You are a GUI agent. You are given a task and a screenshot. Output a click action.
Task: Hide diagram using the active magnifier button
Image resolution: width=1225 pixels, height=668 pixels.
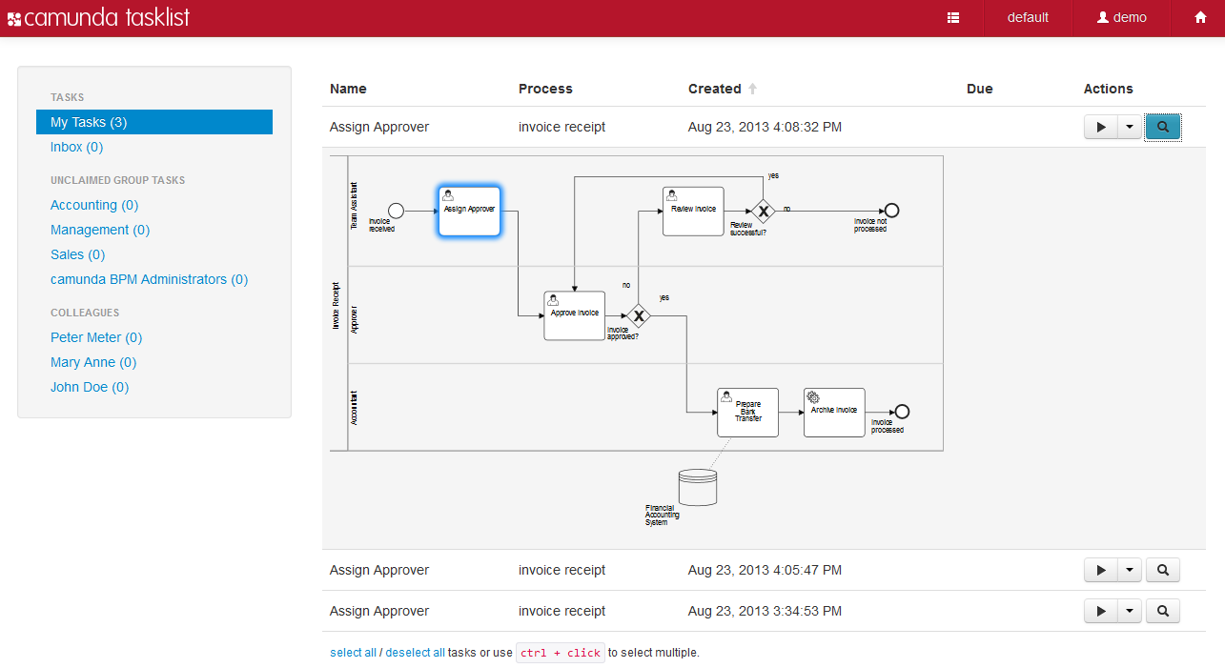pyautogui.click(x=1162, y=127)
